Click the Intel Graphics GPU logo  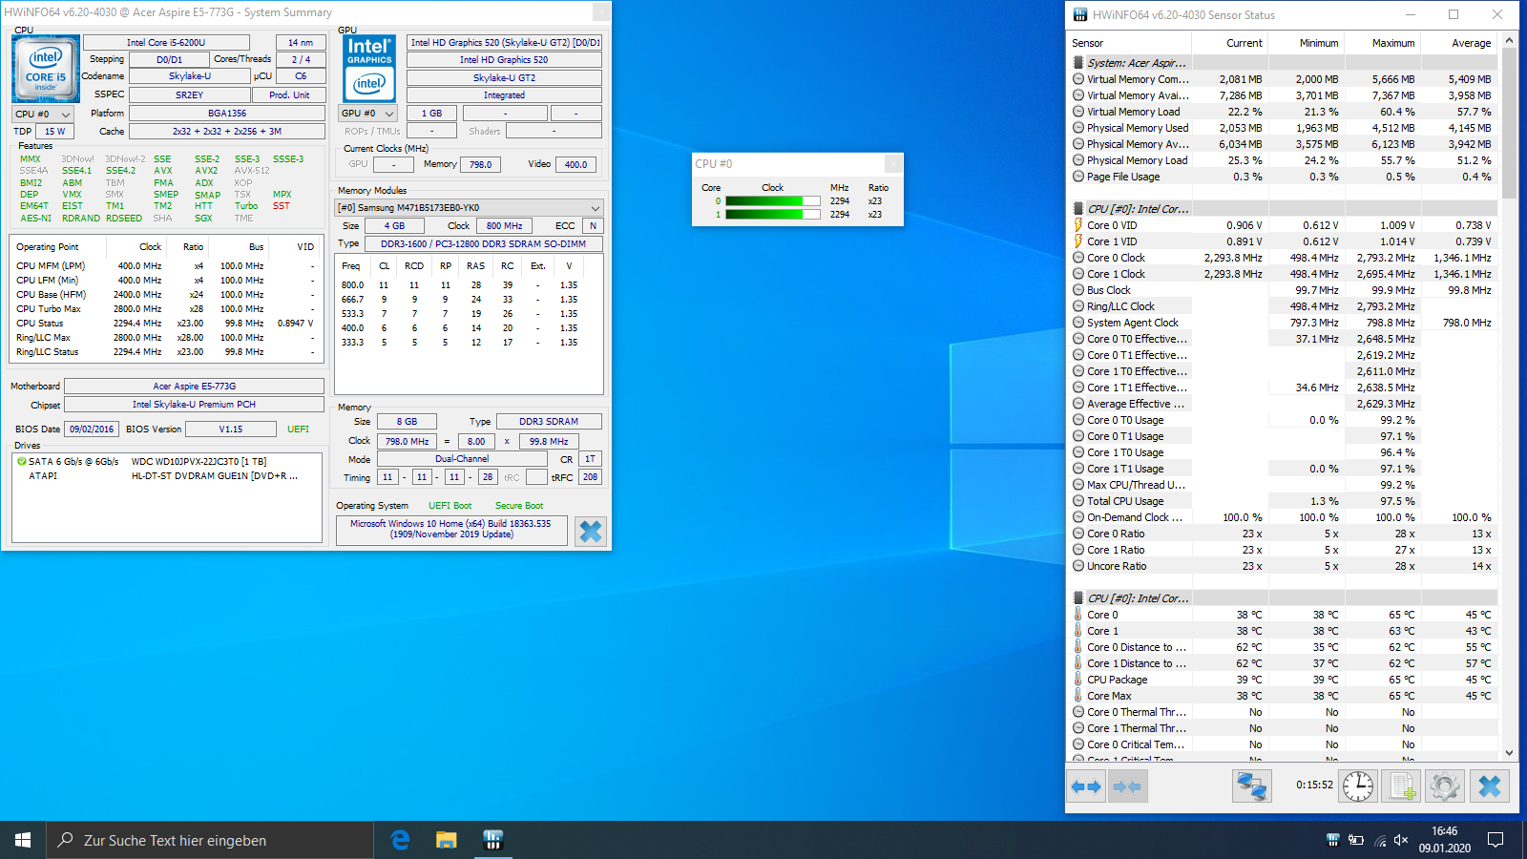[369, 69]
